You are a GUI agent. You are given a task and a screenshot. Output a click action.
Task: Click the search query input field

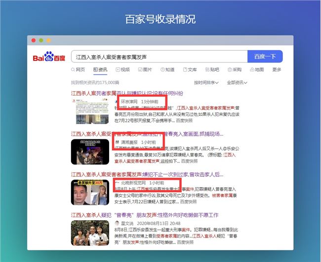point(160,57)
